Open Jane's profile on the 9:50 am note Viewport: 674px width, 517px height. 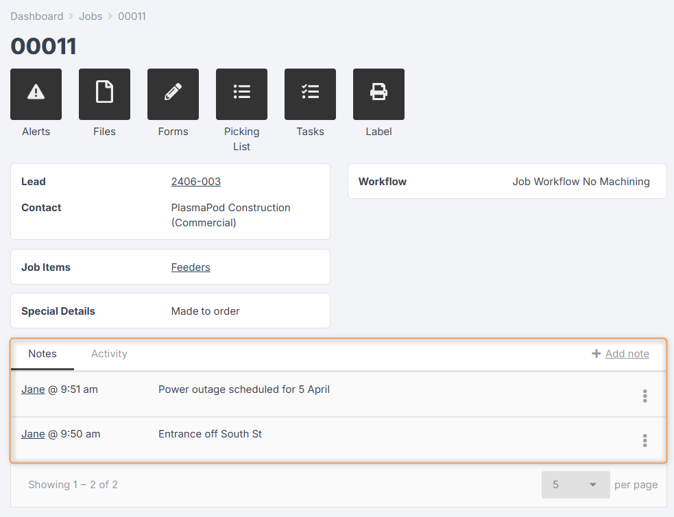click(x=33, y=434)
